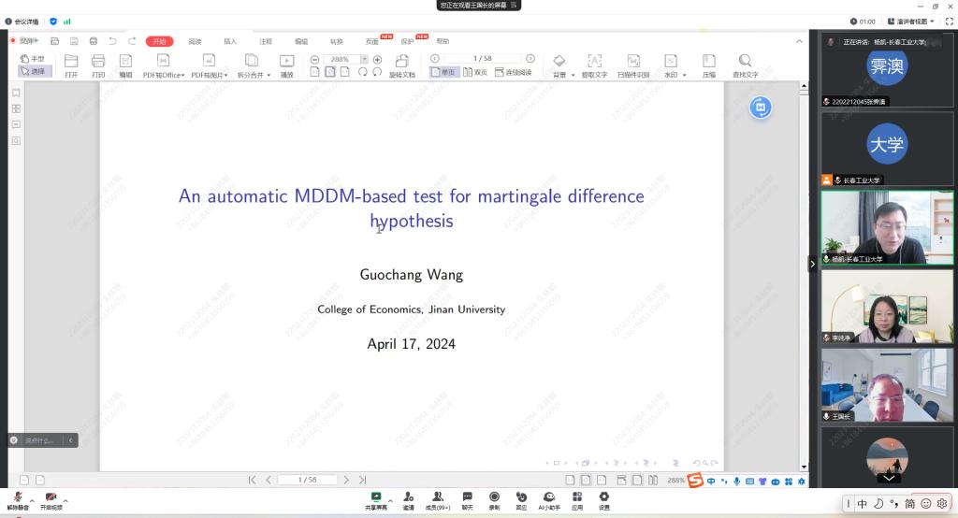Click the Extract Text tool icon
This screenshot has width=958, height=518.
click(594, 62)
